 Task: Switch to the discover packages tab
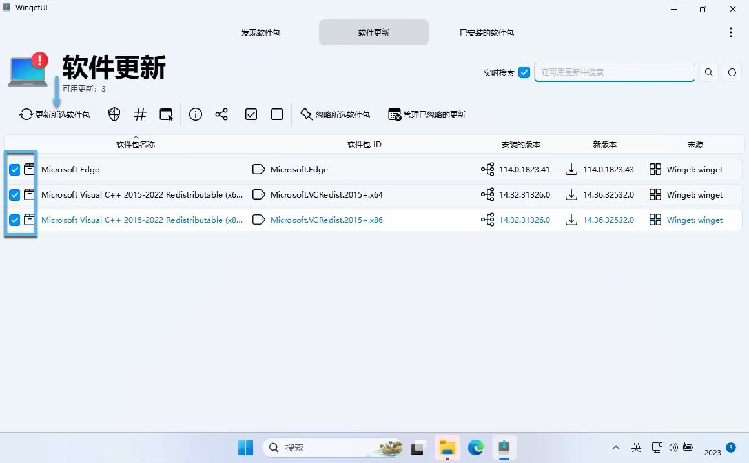(x=260, y=32)
